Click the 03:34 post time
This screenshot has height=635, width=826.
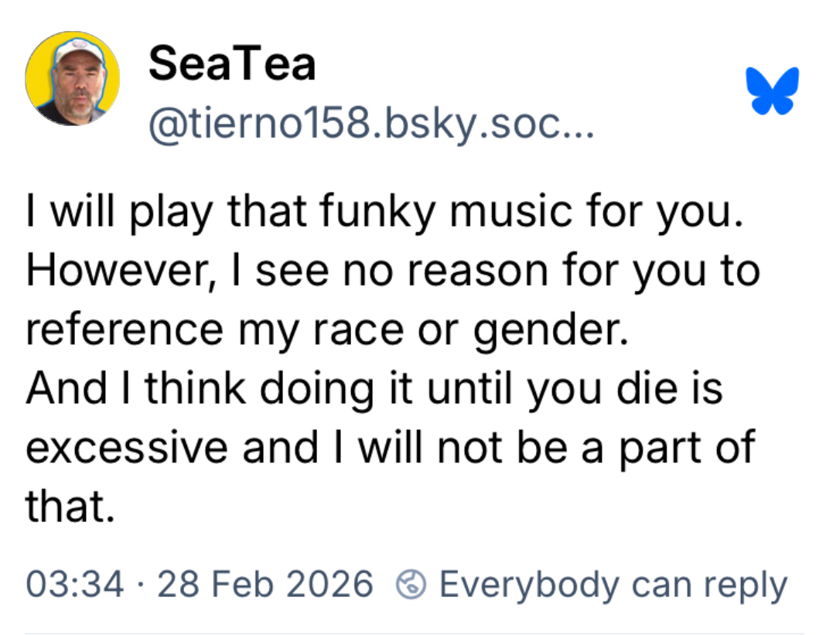coord(74,585)
